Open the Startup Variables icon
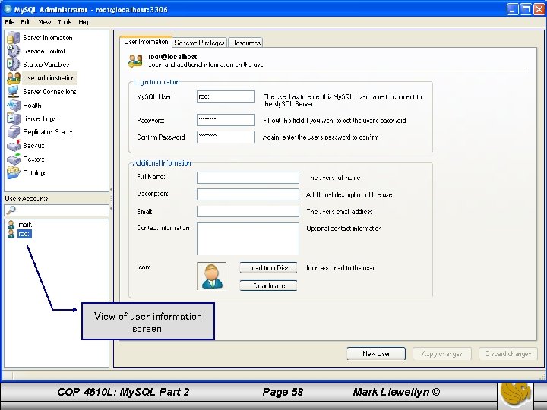The width and height of the screenshot is (547, 410). click(x=13, y=64)
